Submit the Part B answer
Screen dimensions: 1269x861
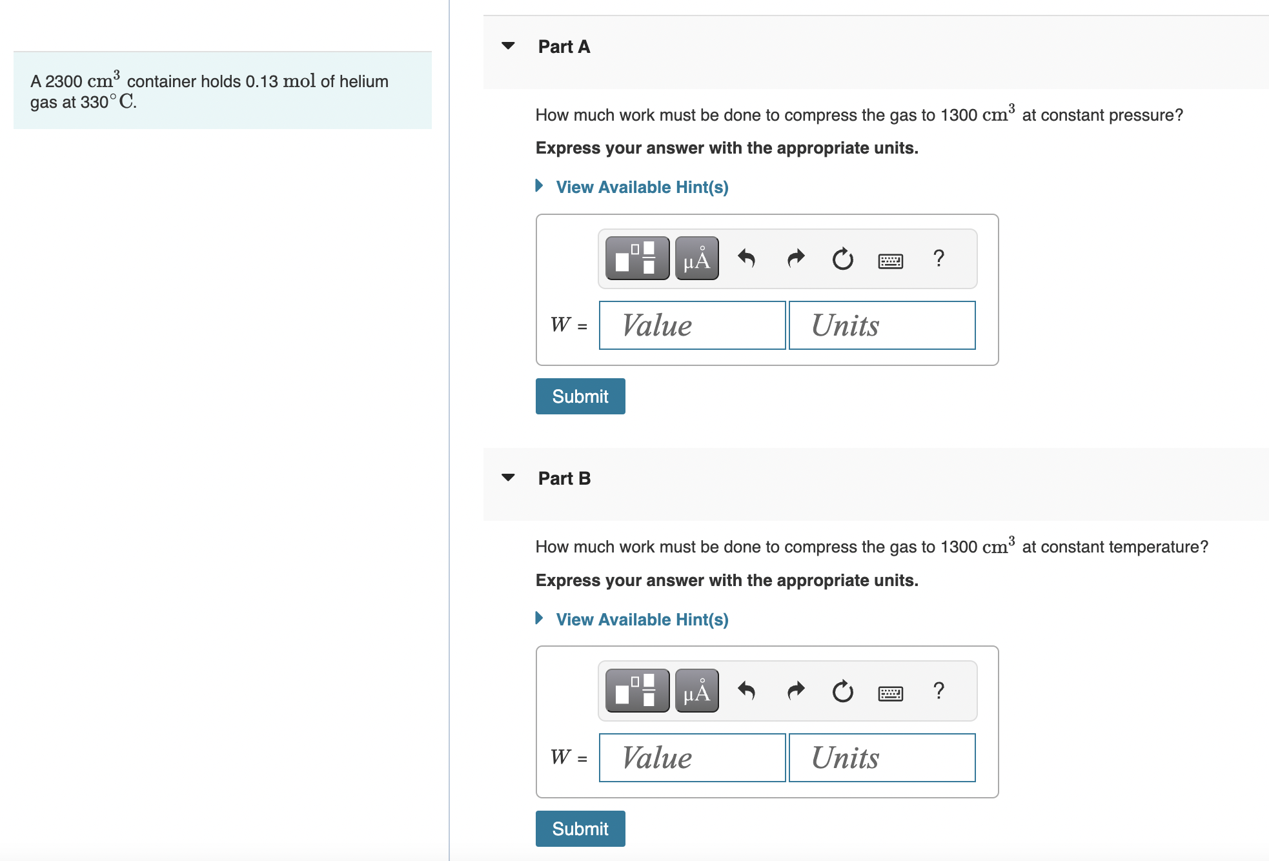(x=580, y=829)
